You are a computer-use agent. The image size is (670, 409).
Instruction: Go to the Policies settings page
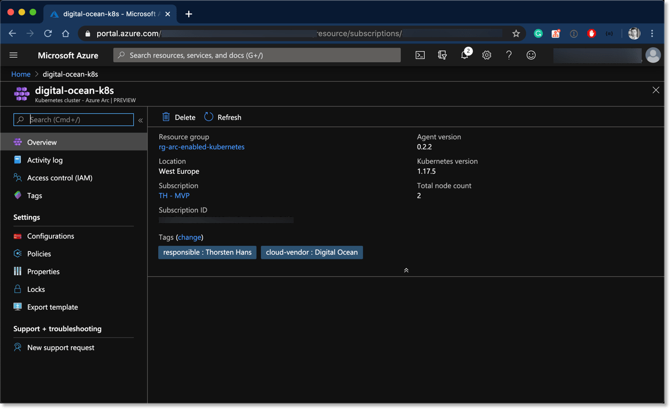point(39,254)
